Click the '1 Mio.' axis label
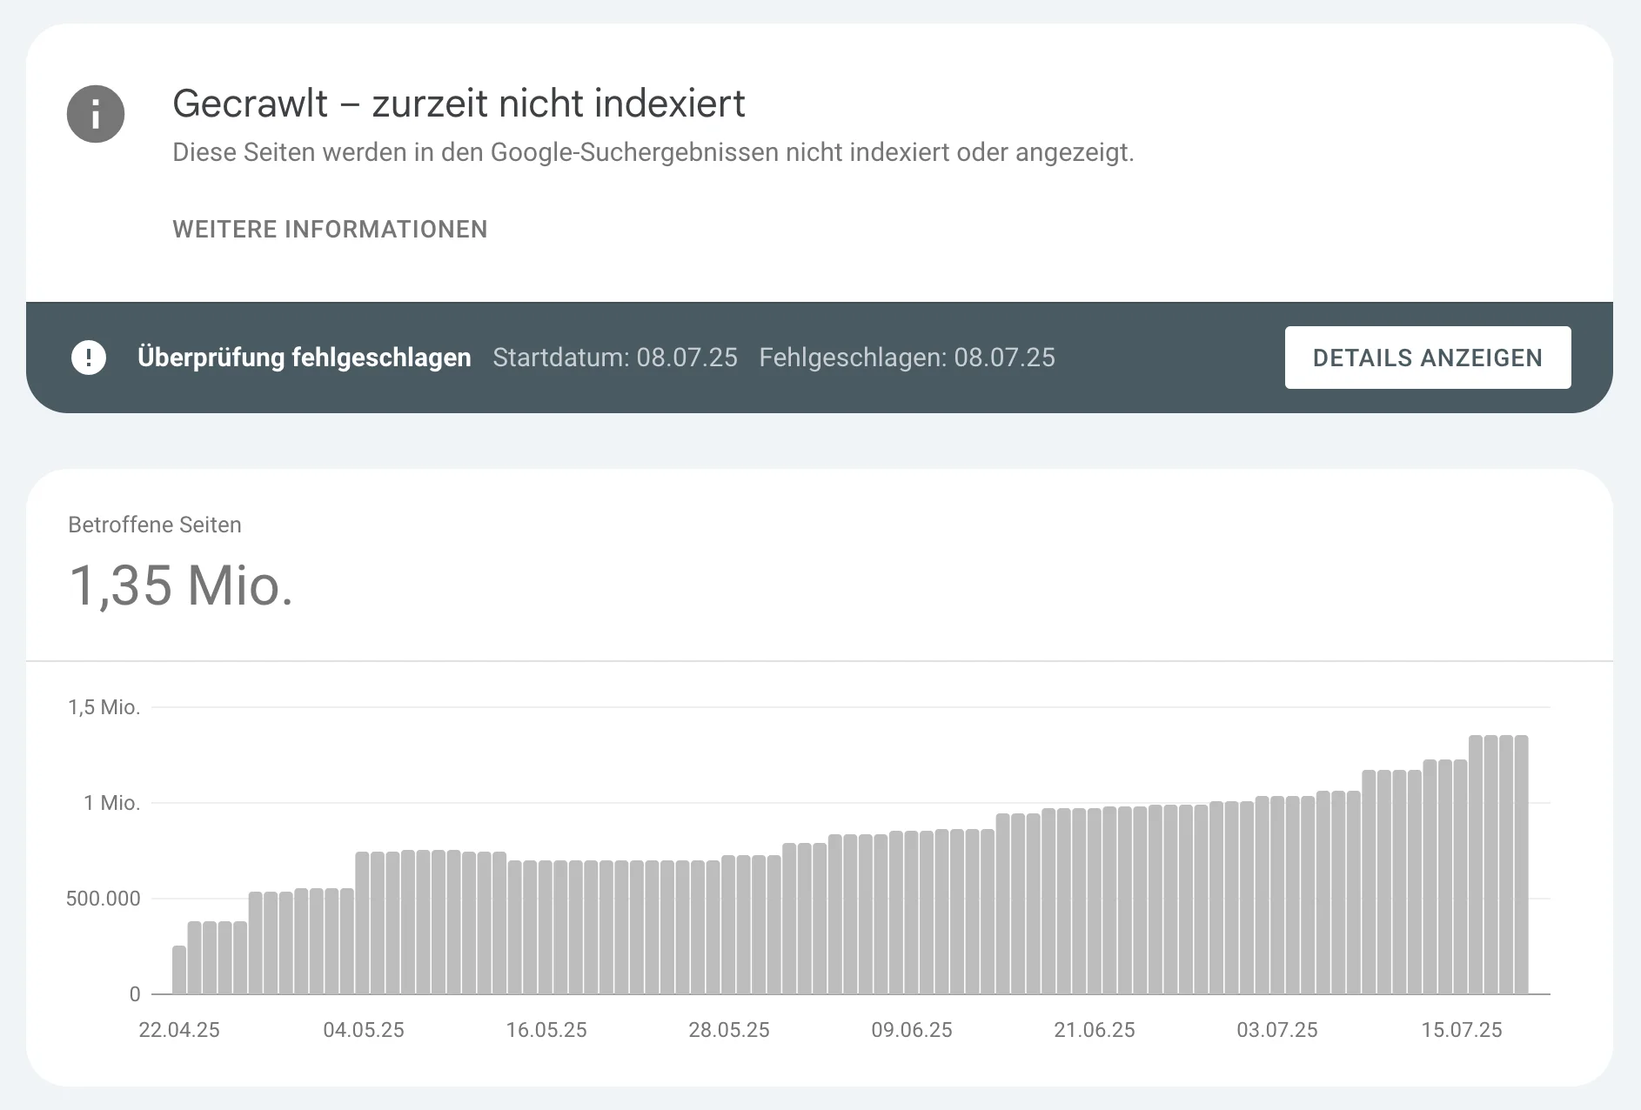Screen dimensions: 1641x1110 (x=111, y=803)
